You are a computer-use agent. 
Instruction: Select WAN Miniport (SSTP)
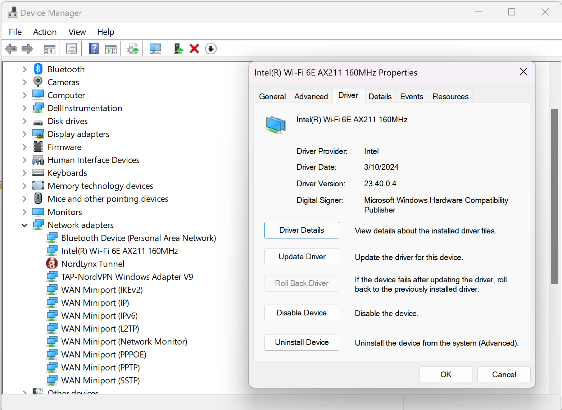100,380
